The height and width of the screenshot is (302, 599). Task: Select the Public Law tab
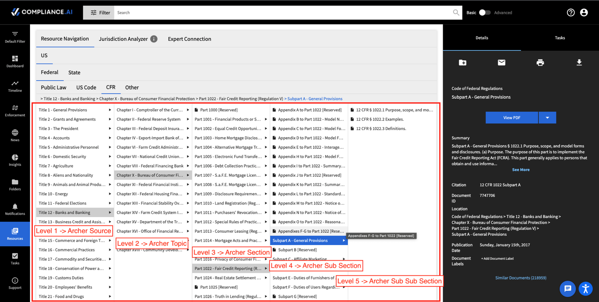(54, 87)
